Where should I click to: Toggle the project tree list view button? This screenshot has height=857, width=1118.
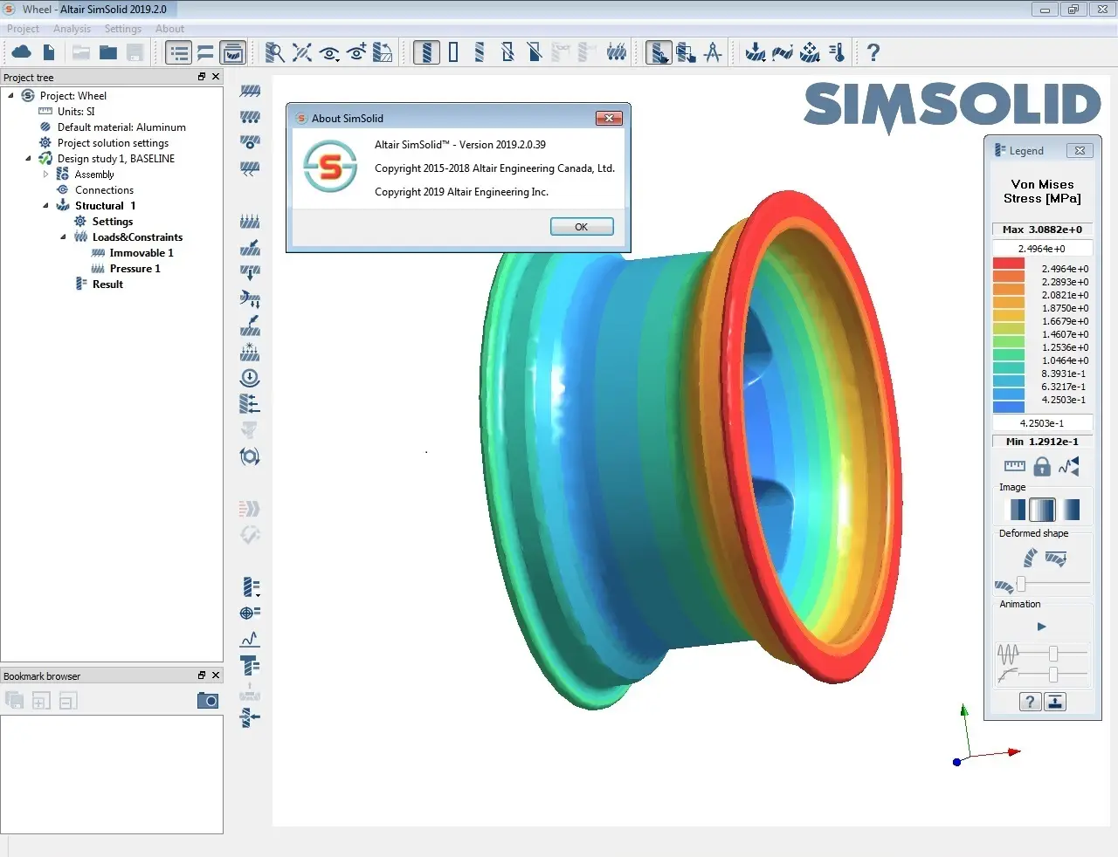[x=178, y=52]
